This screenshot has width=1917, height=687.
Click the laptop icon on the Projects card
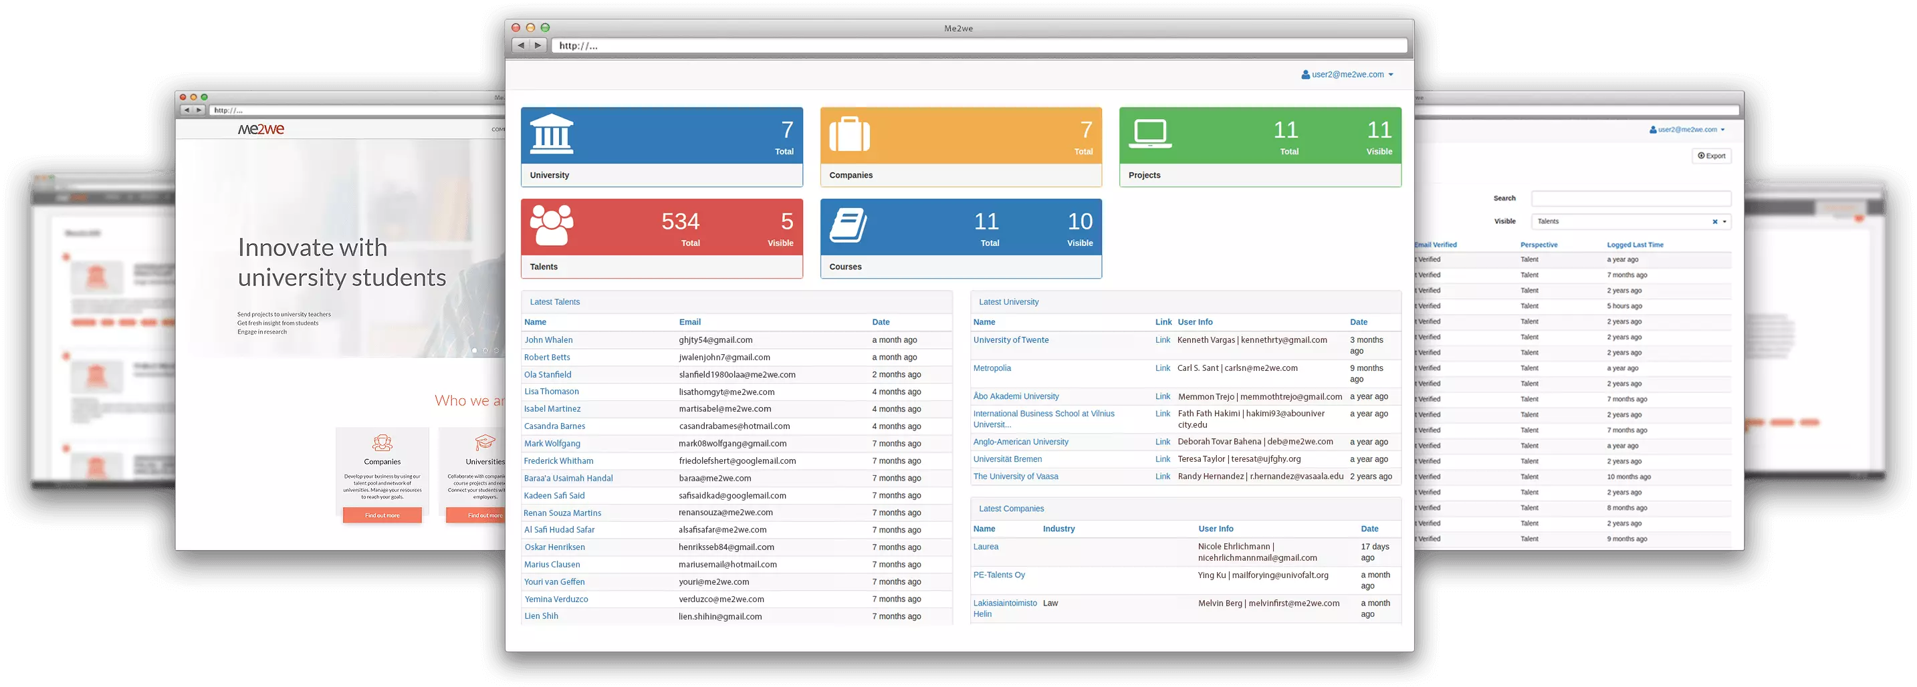coord(1150,134)
